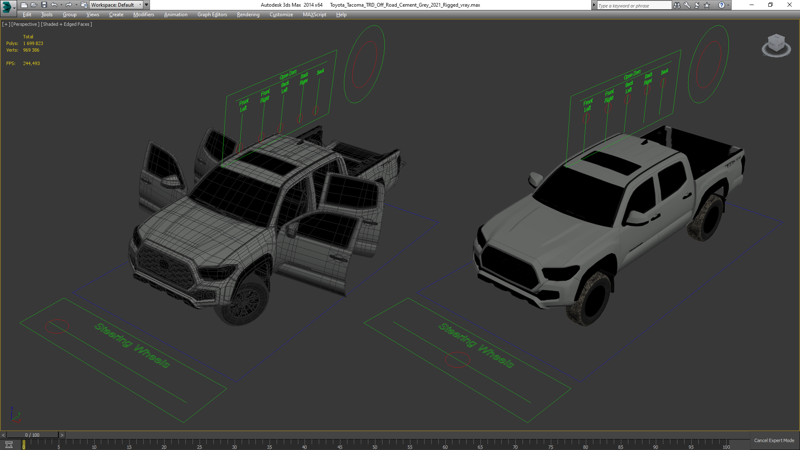This screenshot has width=800, height=450.
Task: Open the Tools menu
Action: 47,15
